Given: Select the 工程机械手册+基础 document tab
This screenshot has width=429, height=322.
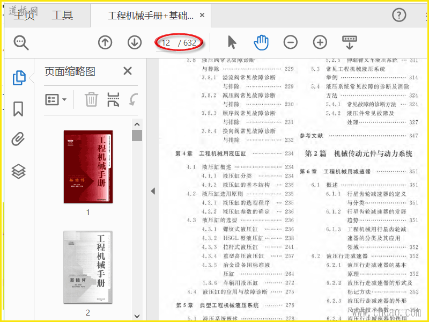Looking at the screenshot, I should click(x=151, y=16).
